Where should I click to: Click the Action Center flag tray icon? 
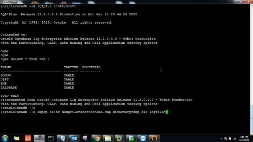click(x=226, y=138)
